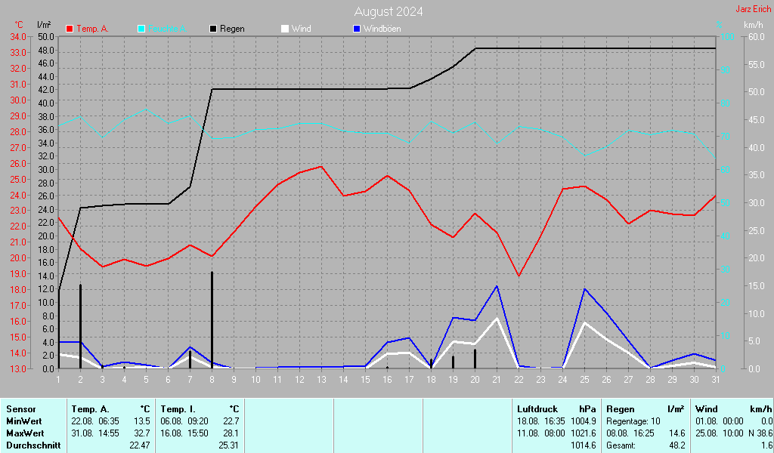Select the Temp. A. legend label
This screenshot has width=774, height=453.
pos(92,29)
